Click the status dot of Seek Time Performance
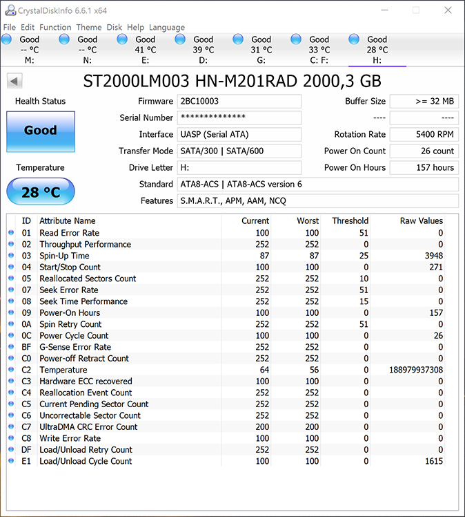This screenshot has width=465, height=517. (11, 301)
